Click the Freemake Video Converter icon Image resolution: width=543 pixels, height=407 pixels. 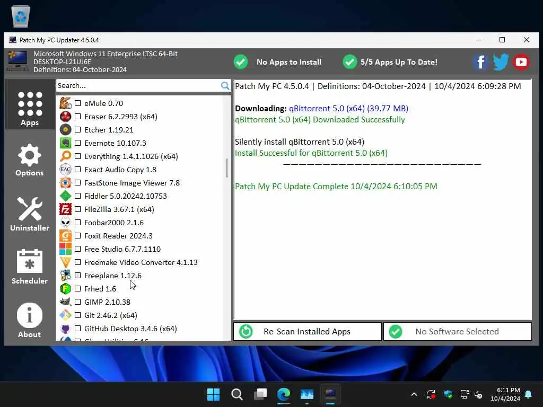[x=65, y=262]
